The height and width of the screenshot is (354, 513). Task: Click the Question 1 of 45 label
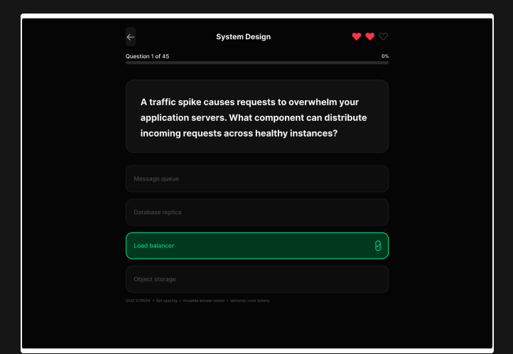click(147, 56)
